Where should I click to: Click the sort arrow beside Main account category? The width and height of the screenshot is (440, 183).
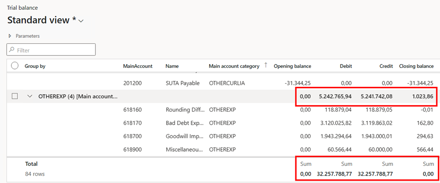266,65
